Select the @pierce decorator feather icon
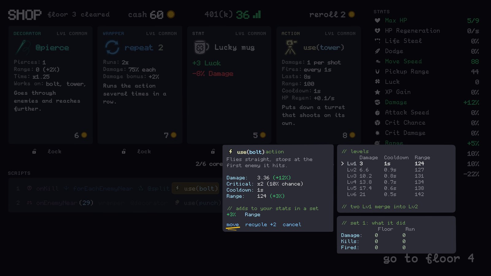The width and height of the screenshot is (491, 276). tap(23, 48)
